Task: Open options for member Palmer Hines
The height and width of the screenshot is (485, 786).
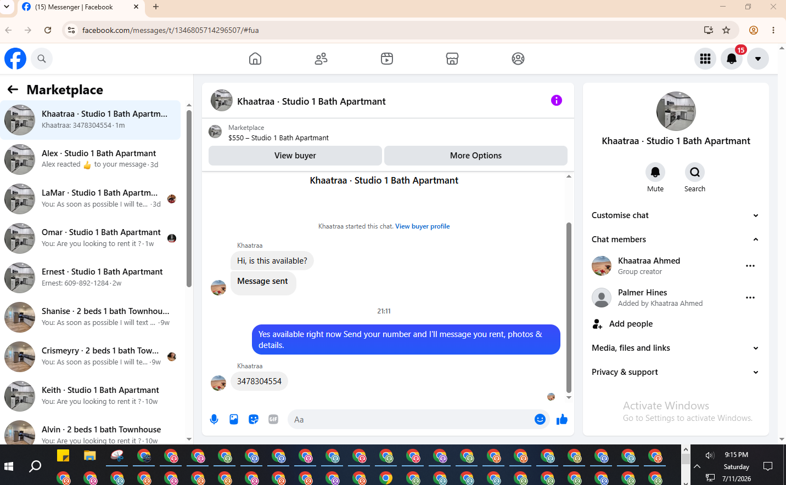Action: tap(750, 298)
